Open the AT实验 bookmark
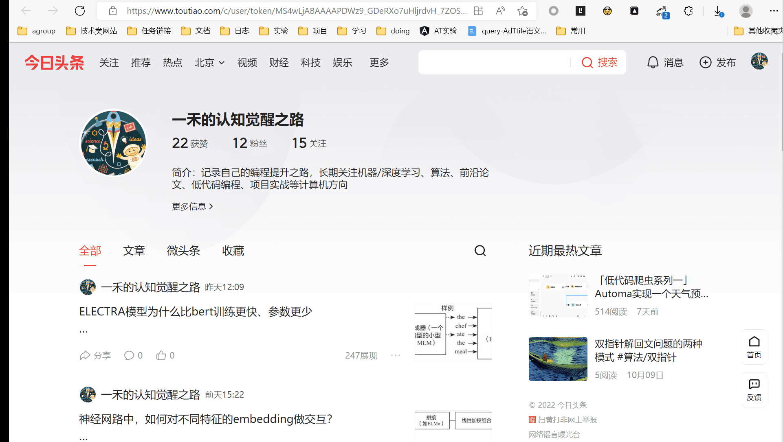 [x=438, y=31]
